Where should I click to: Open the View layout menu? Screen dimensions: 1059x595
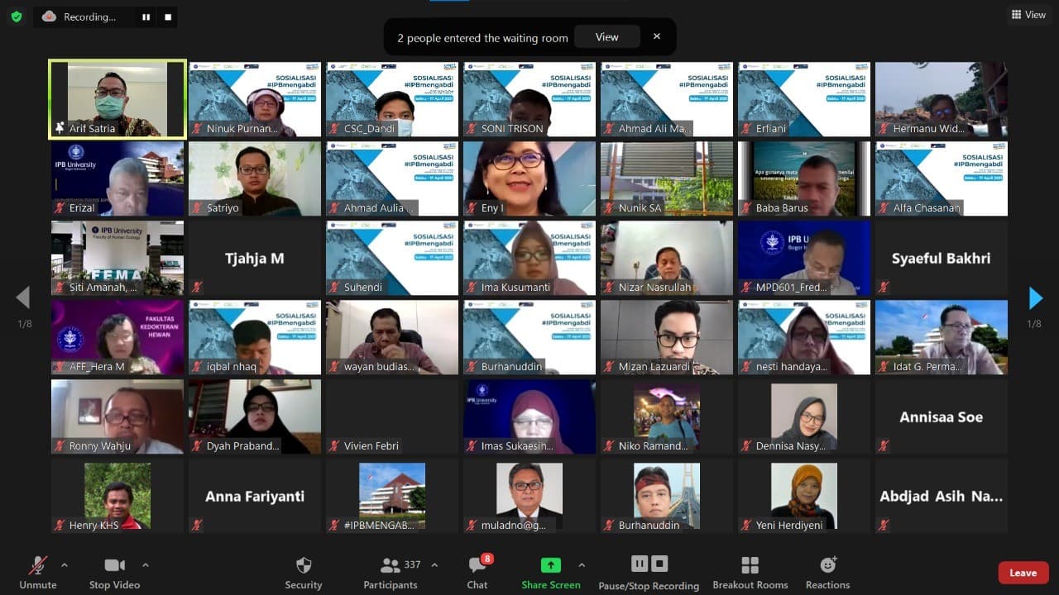[1028, 15]
